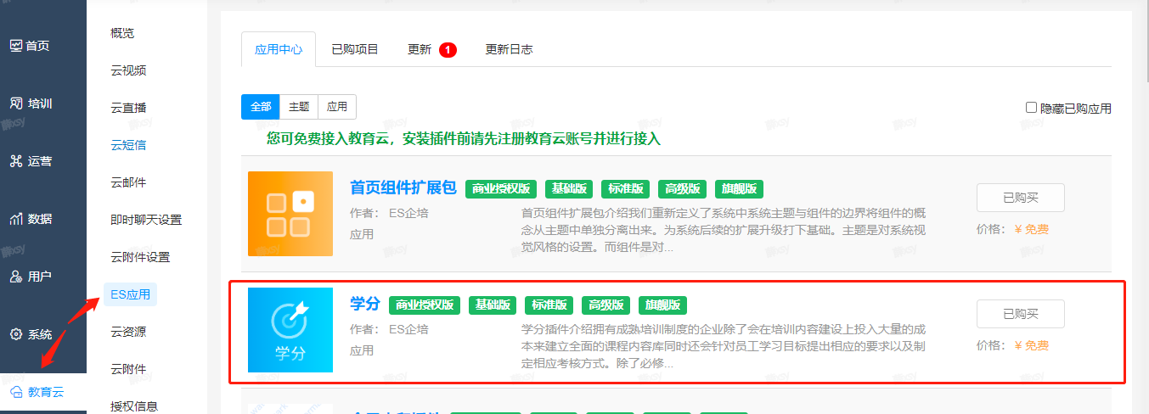This screenshot has height=414, width=1149.
Task: Click ES企培 author of 首页组件扩展包
Action: pos(408,213)
